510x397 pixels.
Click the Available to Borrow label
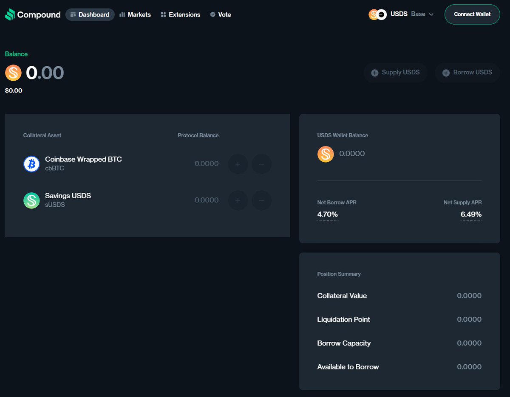click(348, 367)
